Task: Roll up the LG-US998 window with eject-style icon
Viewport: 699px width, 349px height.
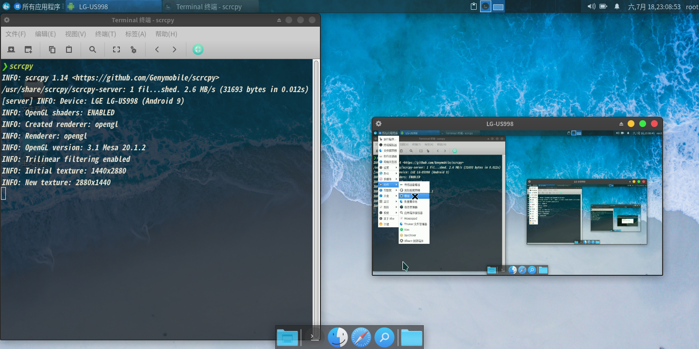Action: [622, 124]
